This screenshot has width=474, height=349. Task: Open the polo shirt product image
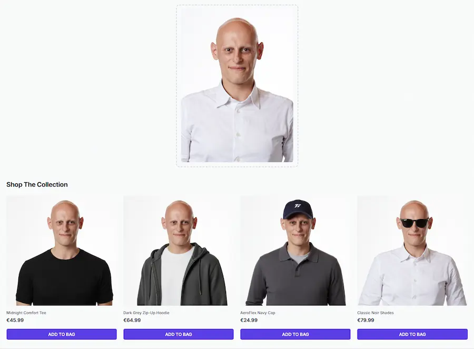[295, 251]
